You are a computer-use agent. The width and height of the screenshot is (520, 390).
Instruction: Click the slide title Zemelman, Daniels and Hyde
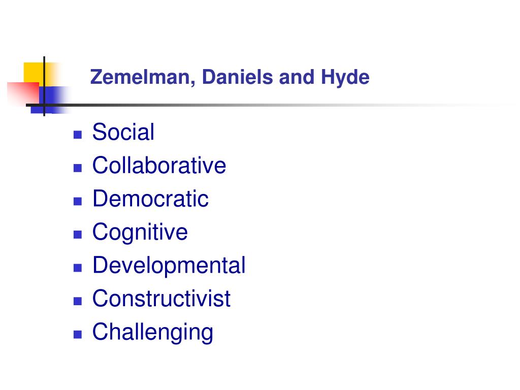[x=230, y=77]
